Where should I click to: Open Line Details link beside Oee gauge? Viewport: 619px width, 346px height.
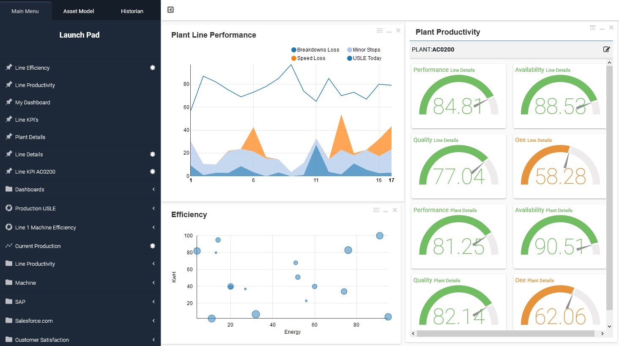coord(540,140)
